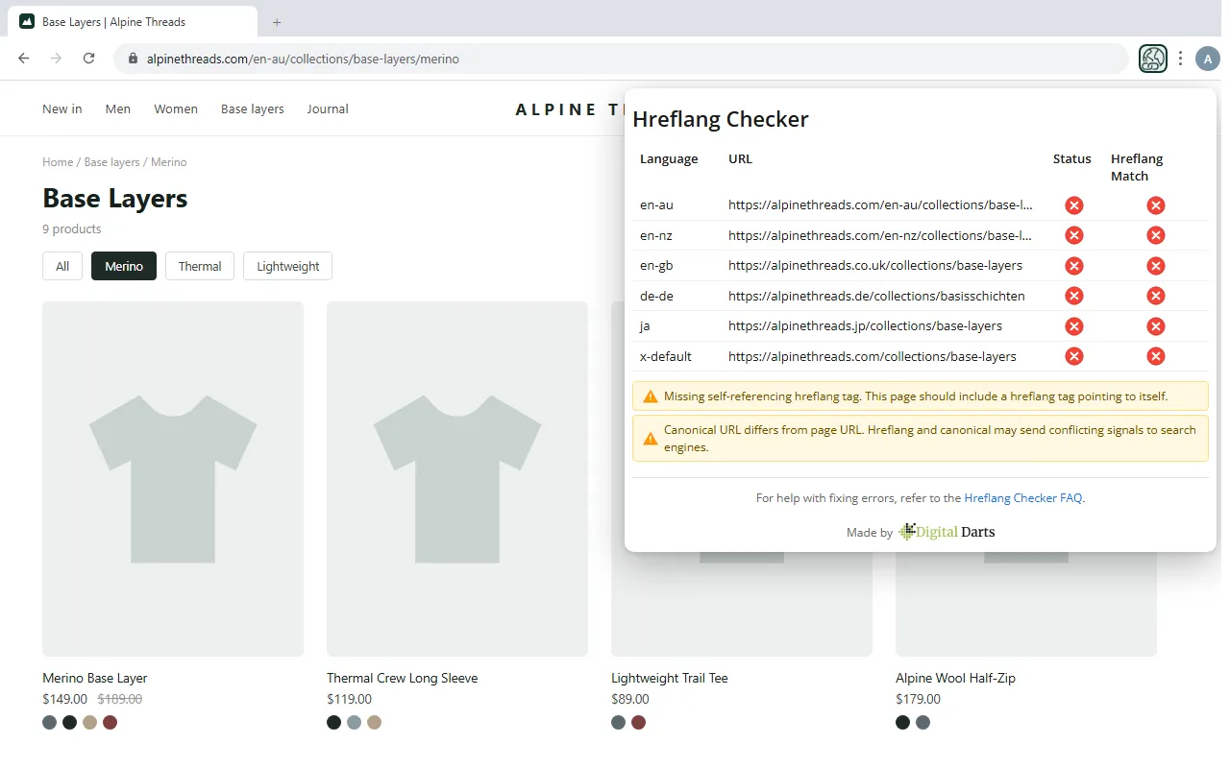Reload the current page
This screenshot has width=1230, height=768.
coord(88,59)
